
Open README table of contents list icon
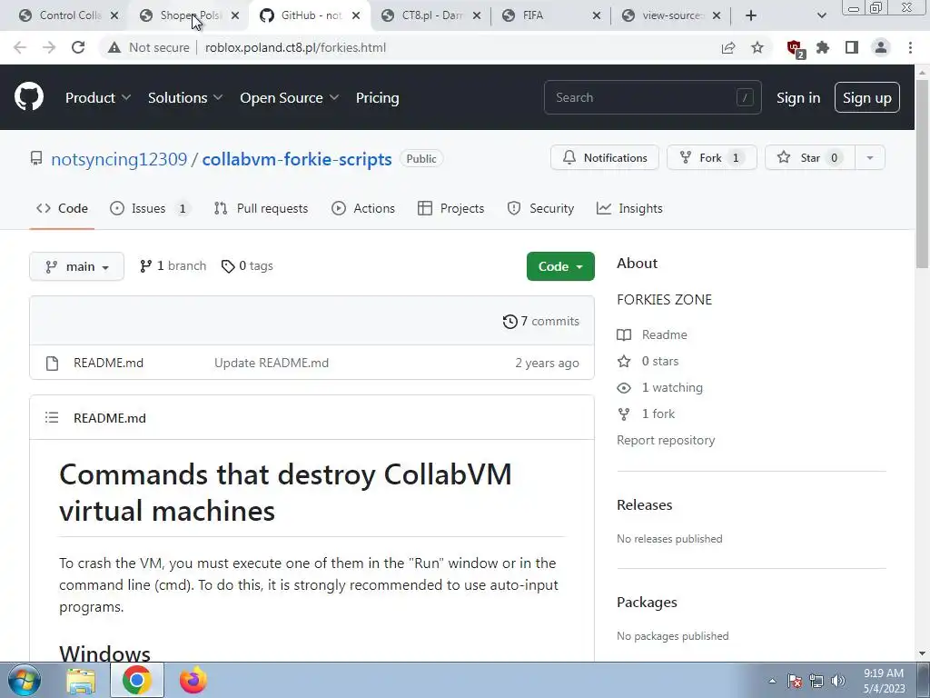[x=52, y=418]
